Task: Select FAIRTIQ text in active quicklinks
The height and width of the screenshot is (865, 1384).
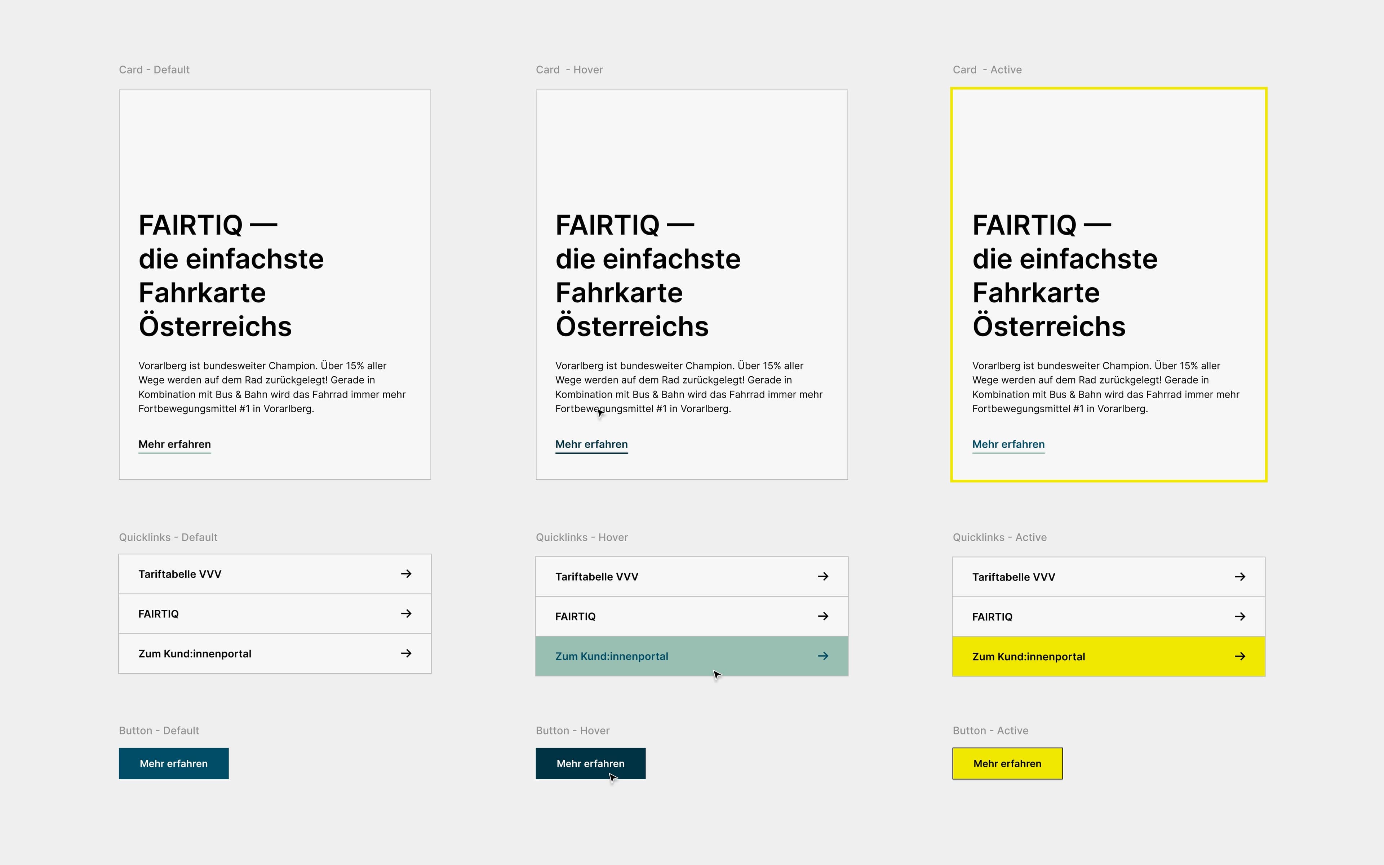Action: tap(992, 617)
